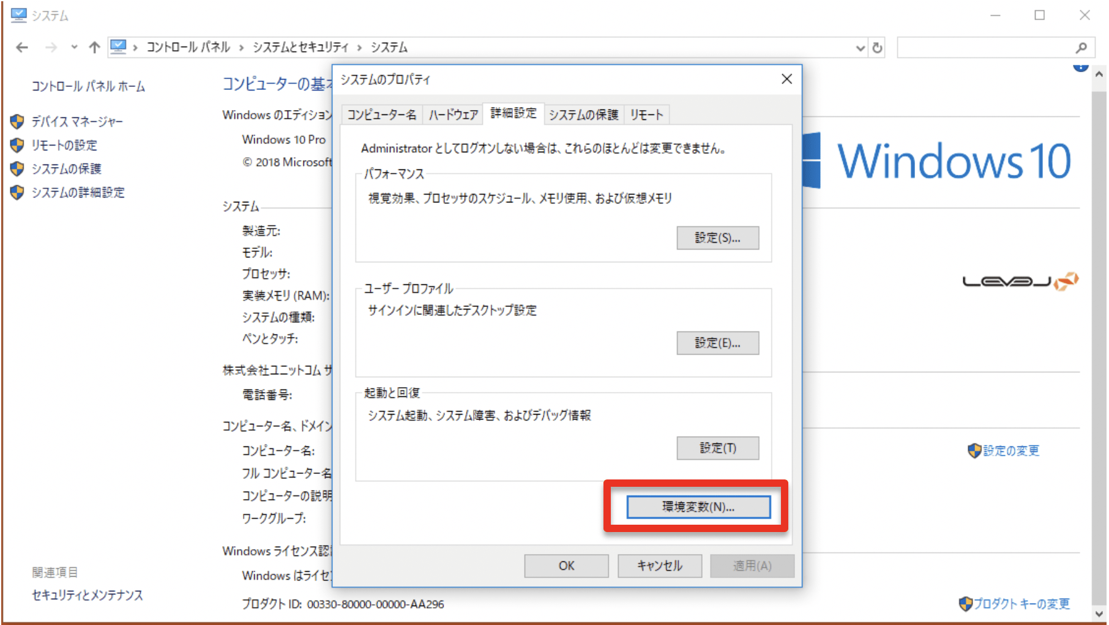
Task: Click the shield icon beside リモートの設定
Action: coord(17,145)
